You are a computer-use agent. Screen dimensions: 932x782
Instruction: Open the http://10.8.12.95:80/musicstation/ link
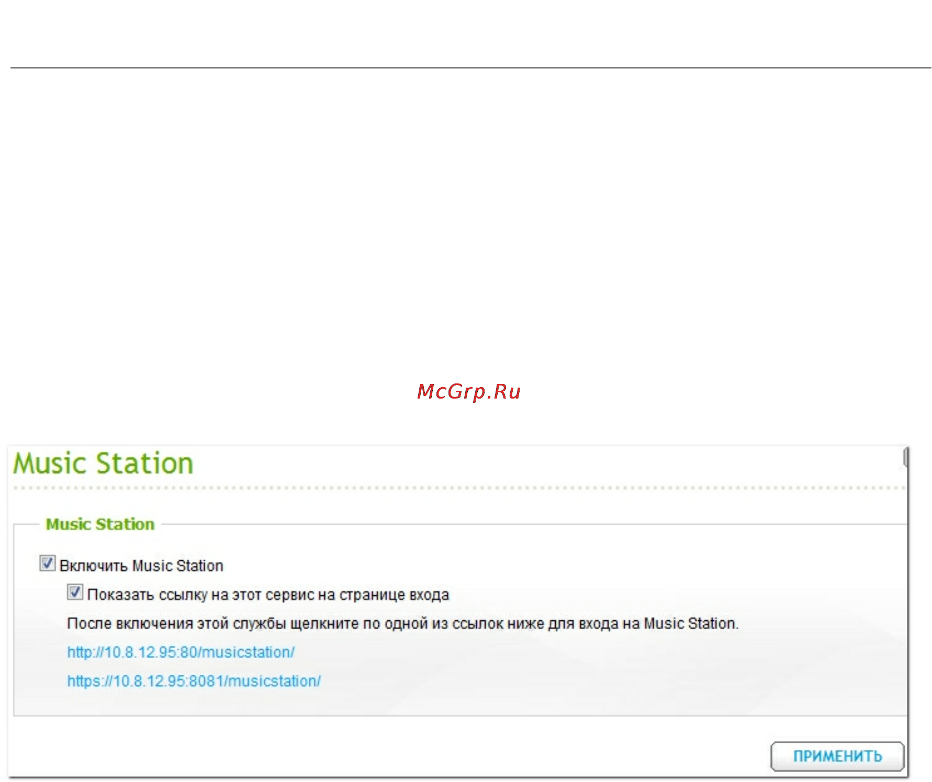(181, 652)
